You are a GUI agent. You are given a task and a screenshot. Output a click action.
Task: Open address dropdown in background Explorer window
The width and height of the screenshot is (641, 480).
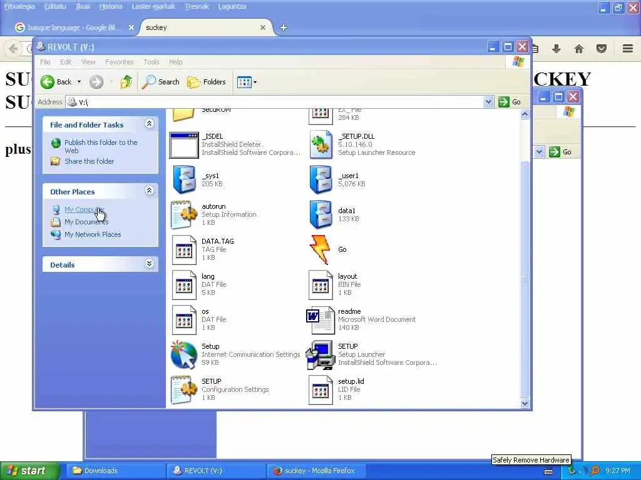pos(539,152)
